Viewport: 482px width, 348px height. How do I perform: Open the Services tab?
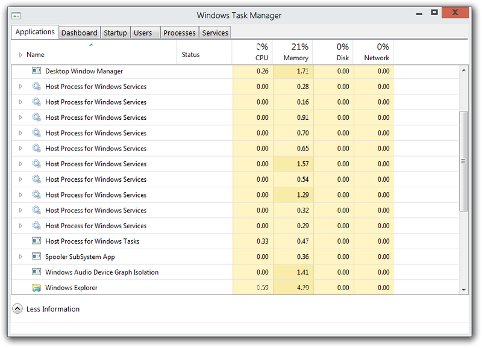click(x=214, y=33)
